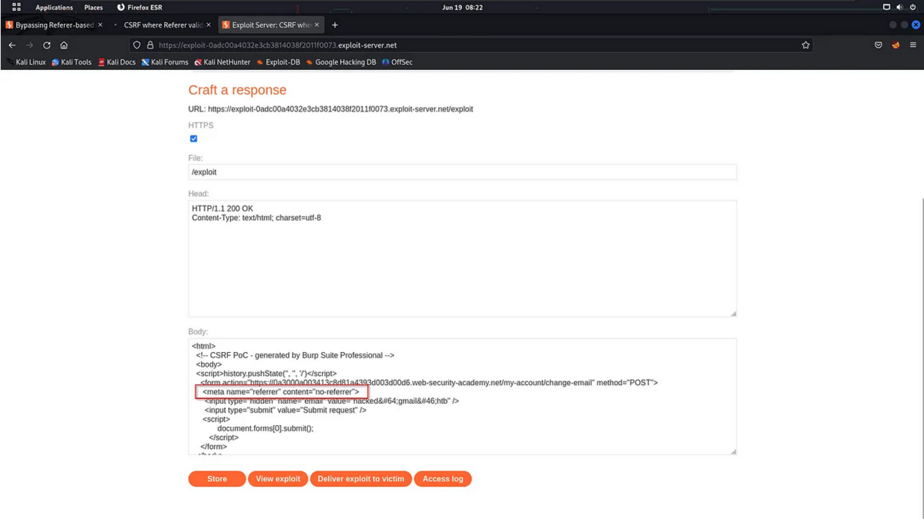The image size is (924, 519).
Task: Open a new browser tab
Action: (x=335, y=25)
